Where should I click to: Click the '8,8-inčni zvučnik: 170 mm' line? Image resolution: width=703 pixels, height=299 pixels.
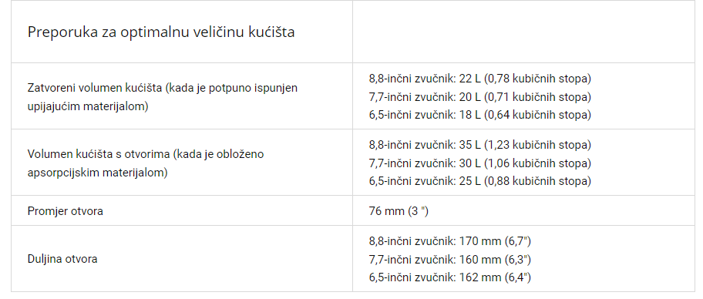pos(449,242)
